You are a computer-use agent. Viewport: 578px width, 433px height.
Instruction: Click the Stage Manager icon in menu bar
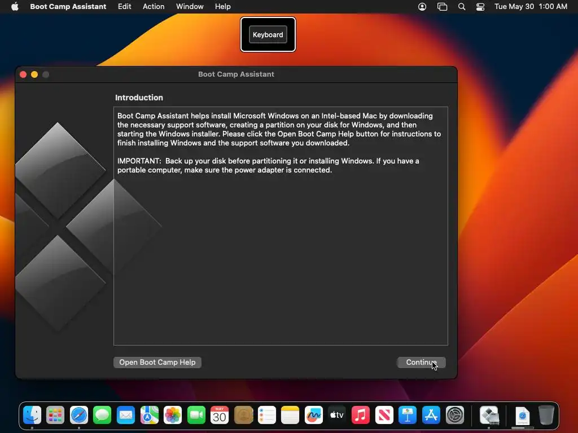coord(442,7)
